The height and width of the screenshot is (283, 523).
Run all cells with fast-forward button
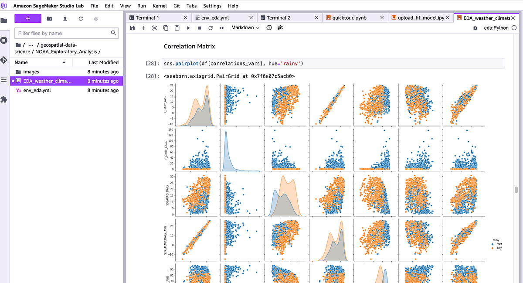click(221, 27)
